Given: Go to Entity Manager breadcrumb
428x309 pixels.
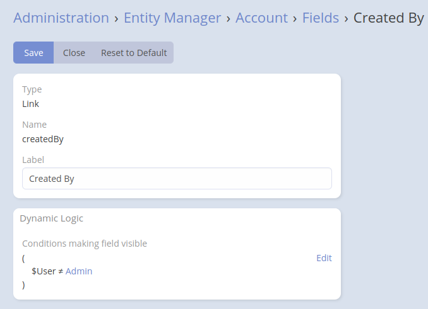Looking at the screenshot, I should [172, 18].
